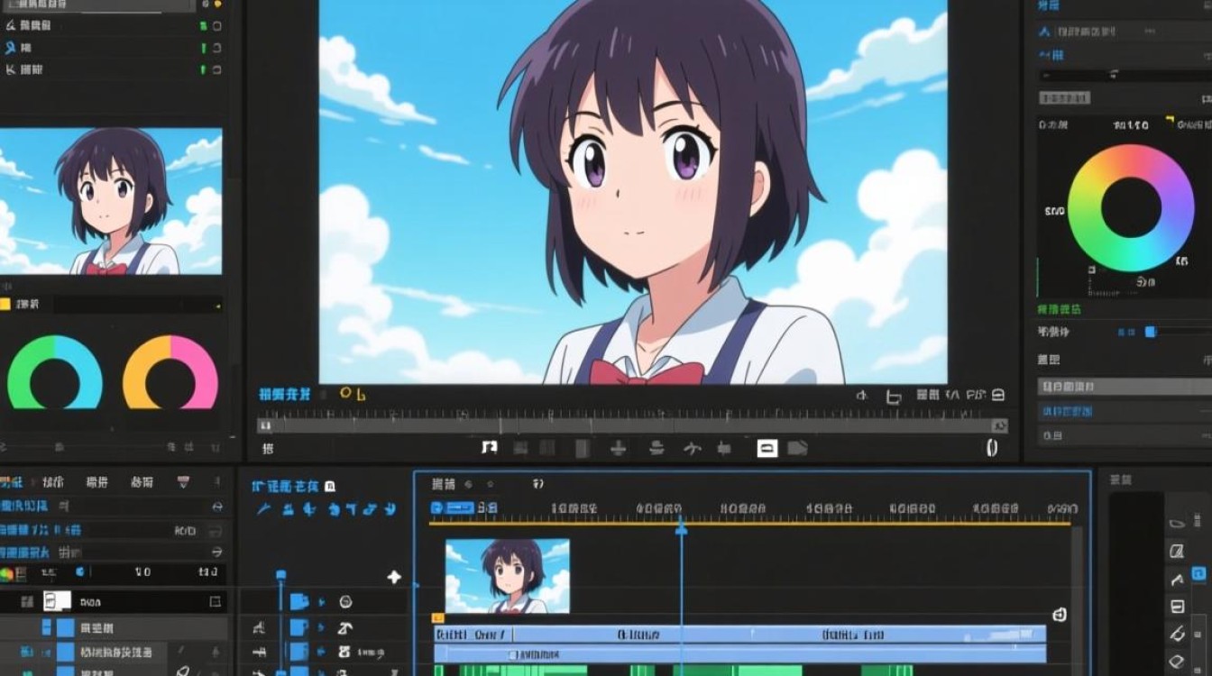Image resolution: width=1212 pixels, height=676 pixels.
Task: Click the yellow L-shaped icon below the preview
Action: click(361, 394)
